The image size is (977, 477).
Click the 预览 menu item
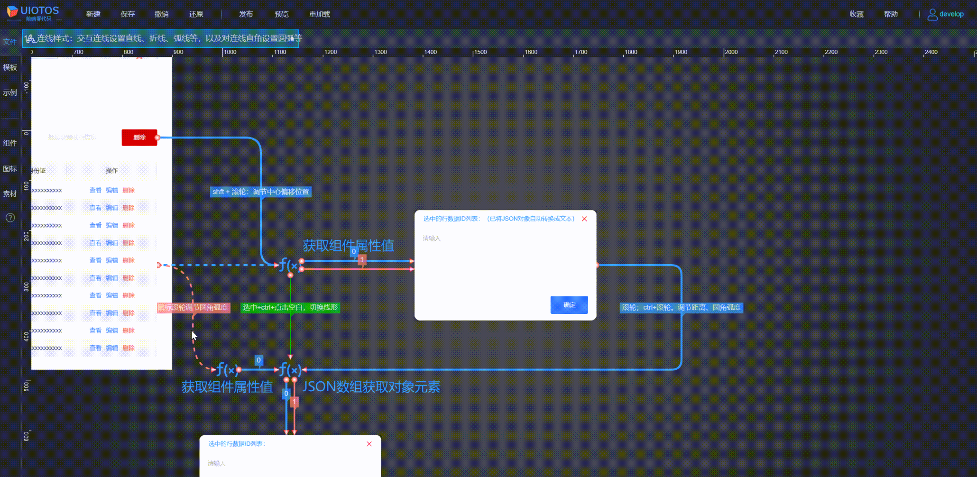(x=282, y=14)
